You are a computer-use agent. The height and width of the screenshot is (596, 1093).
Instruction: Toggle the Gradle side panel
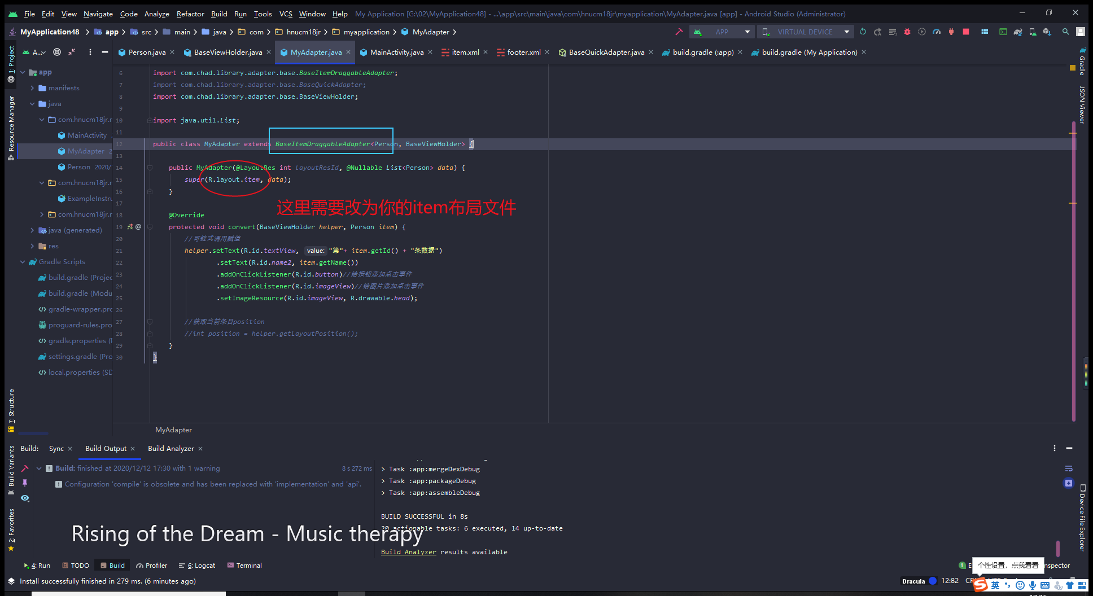point(1082,61)
